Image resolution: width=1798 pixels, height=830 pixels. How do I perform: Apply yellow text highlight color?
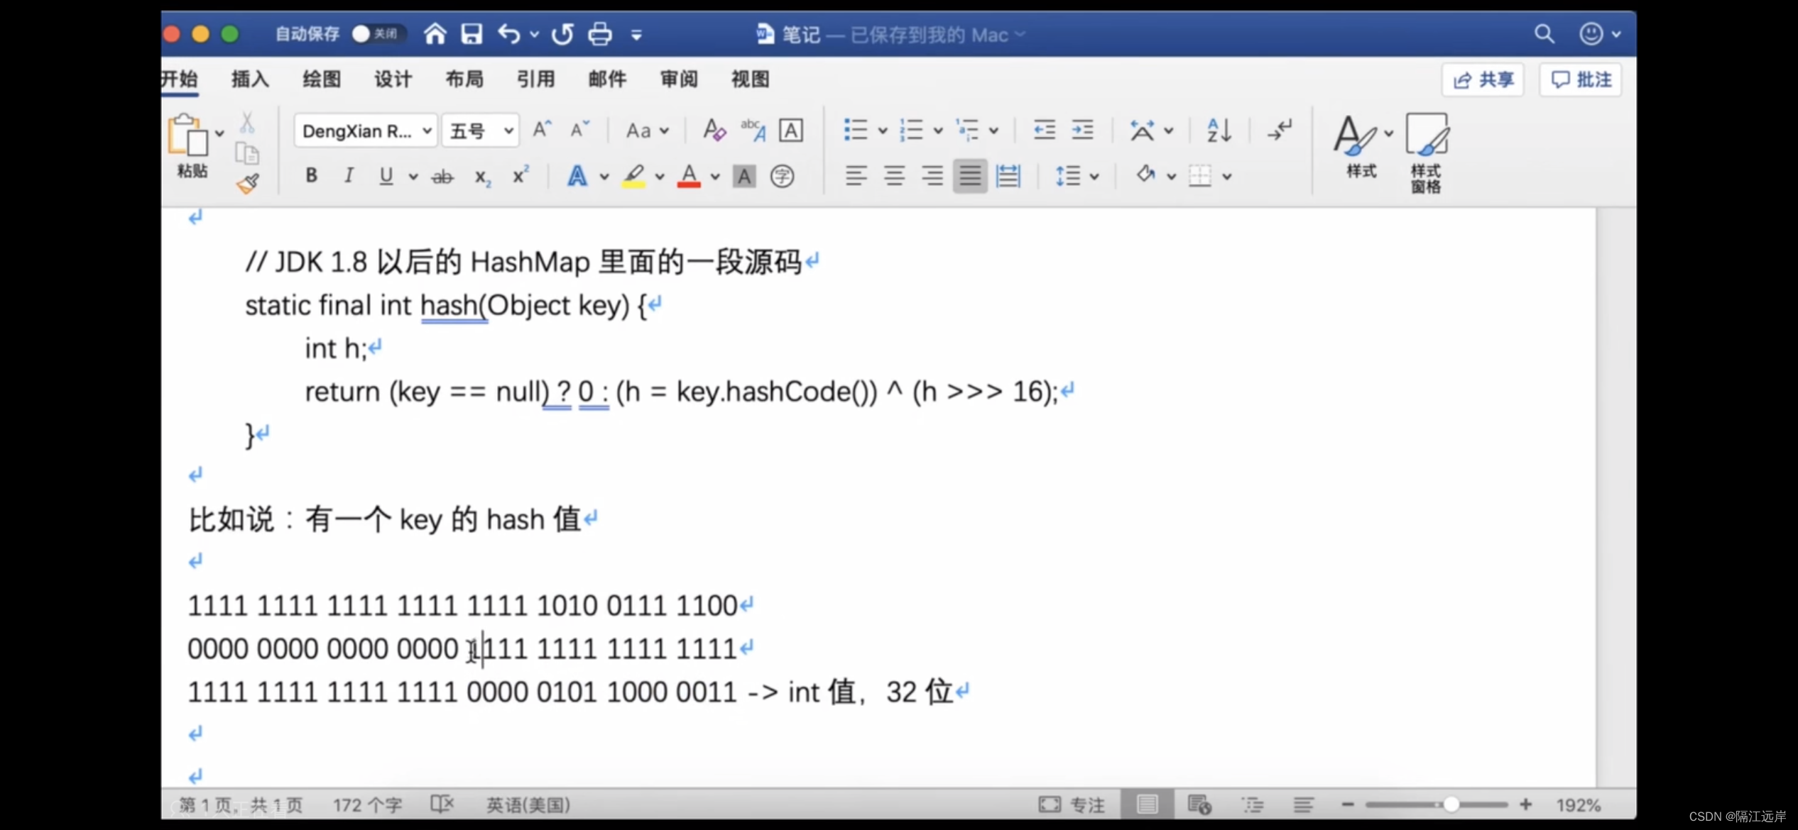pyautogui.click(x=633, y=175)
